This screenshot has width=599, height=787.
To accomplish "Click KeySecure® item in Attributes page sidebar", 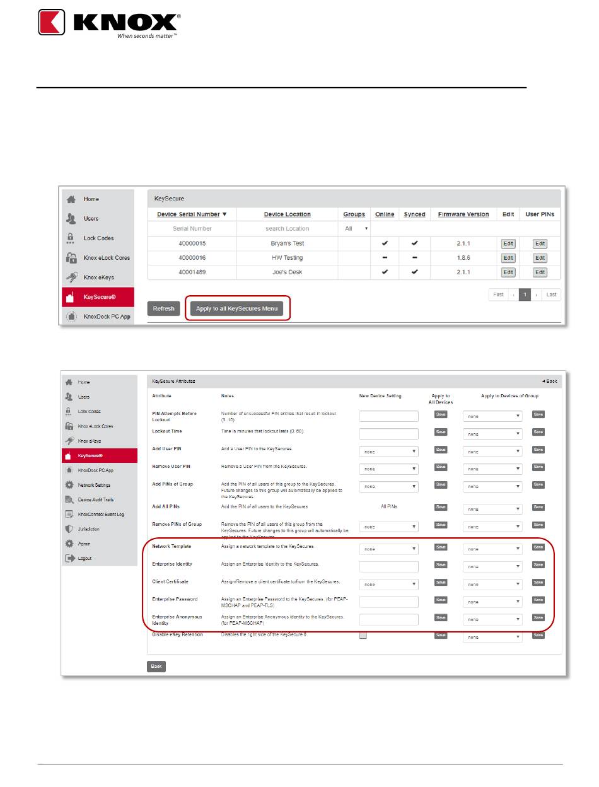I will [x=98, y=455].
